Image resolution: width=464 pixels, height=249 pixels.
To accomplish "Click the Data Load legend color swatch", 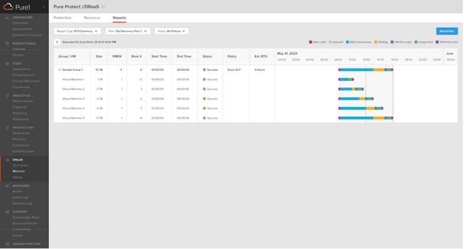I will pyautogui.click(x=311, y=42).
